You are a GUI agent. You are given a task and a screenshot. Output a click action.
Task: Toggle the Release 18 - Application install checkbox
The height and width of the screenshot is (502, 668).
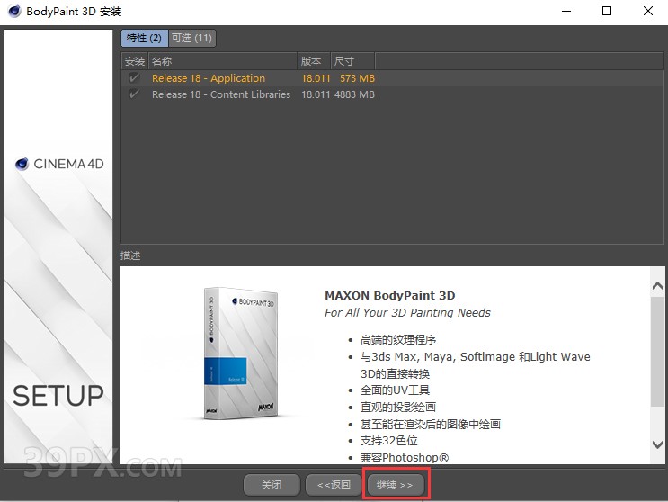click(x=135, y=78)
